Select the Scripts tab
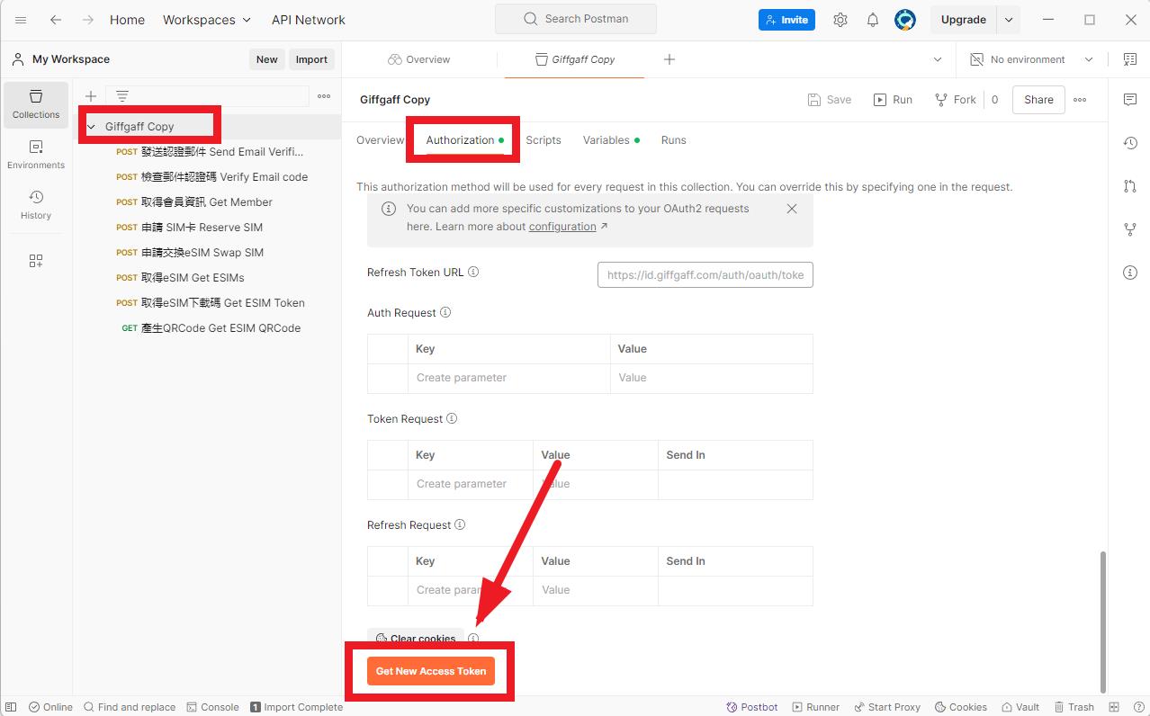1150x716 pixels. 544,140
